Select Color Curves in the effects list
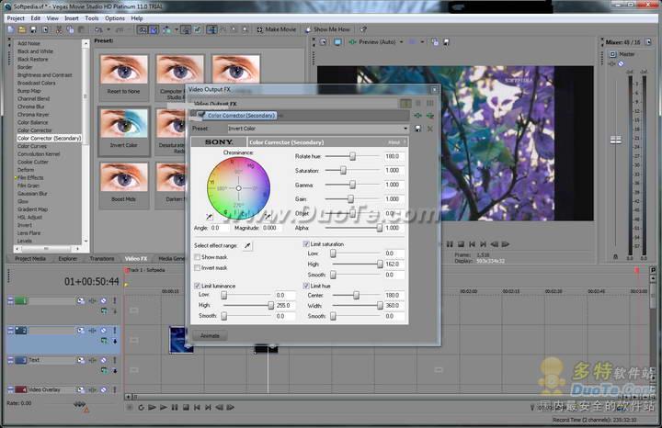Screen dimensions: 662x428 click(32, 146)
